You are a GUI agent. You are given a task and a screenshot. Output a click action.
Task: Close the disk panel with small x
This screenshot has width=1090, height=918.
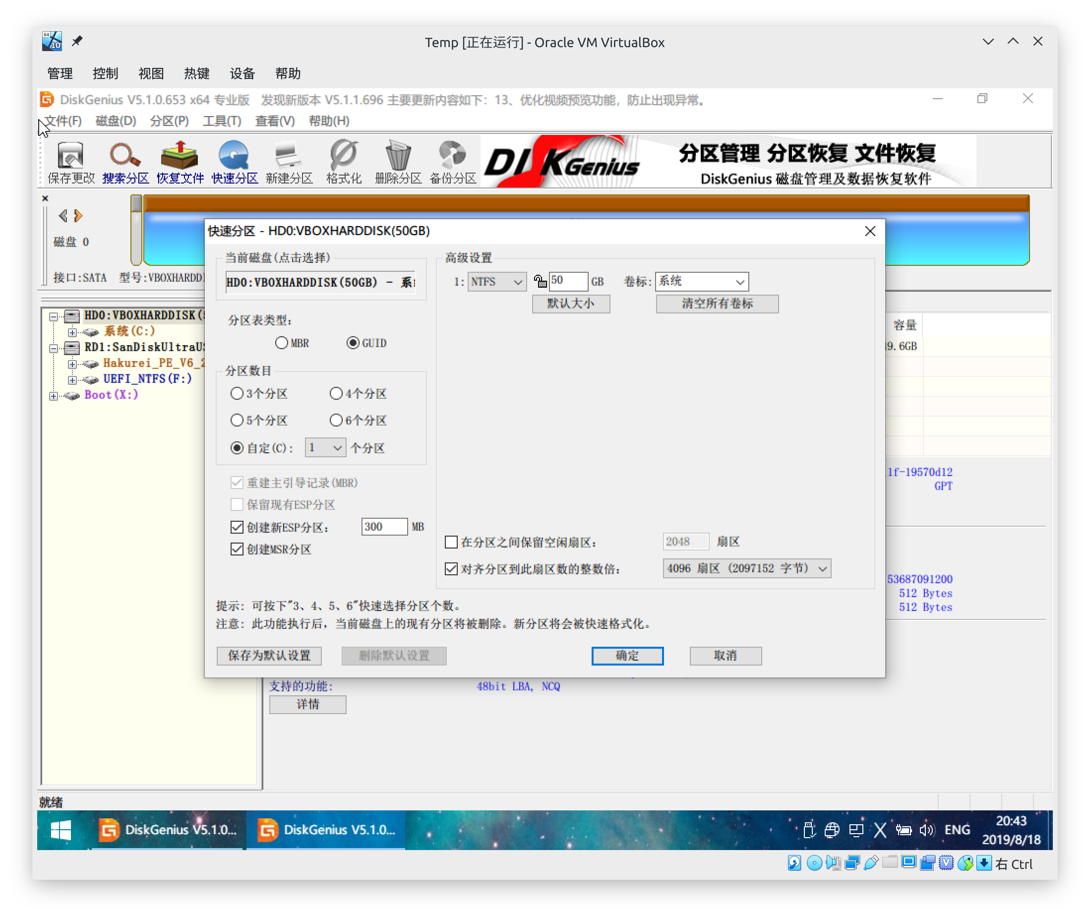tap(45, 198)
